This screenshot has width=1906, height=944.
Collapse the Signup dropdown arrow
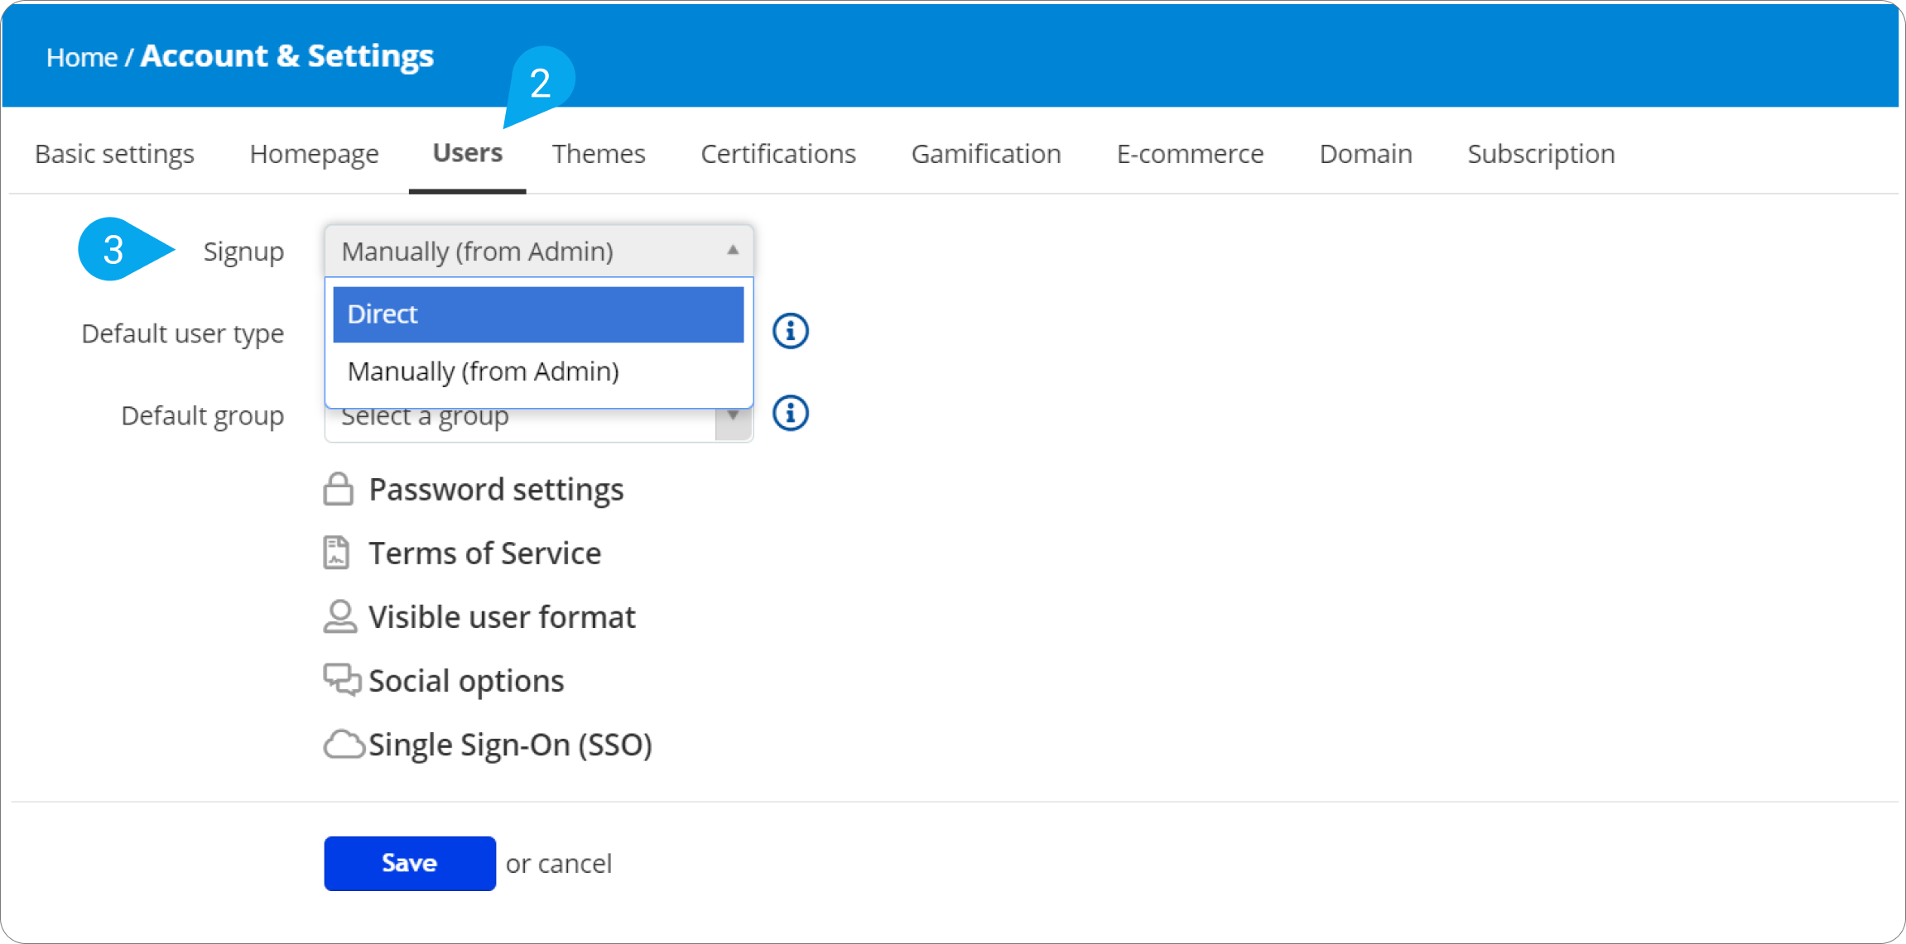tap(733, 250)
